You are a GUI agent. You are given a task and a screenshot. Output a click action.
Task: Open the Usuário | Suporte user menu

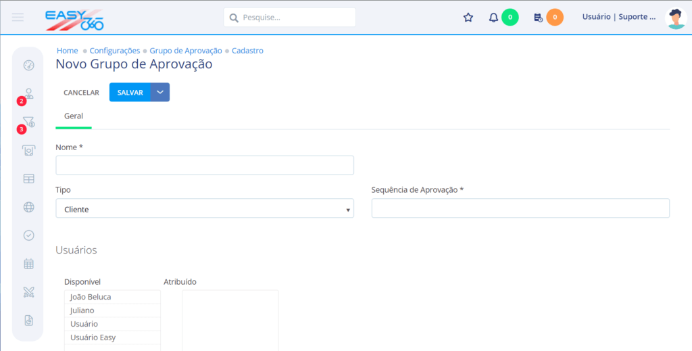pyautogui.click(x=619, y=17)
